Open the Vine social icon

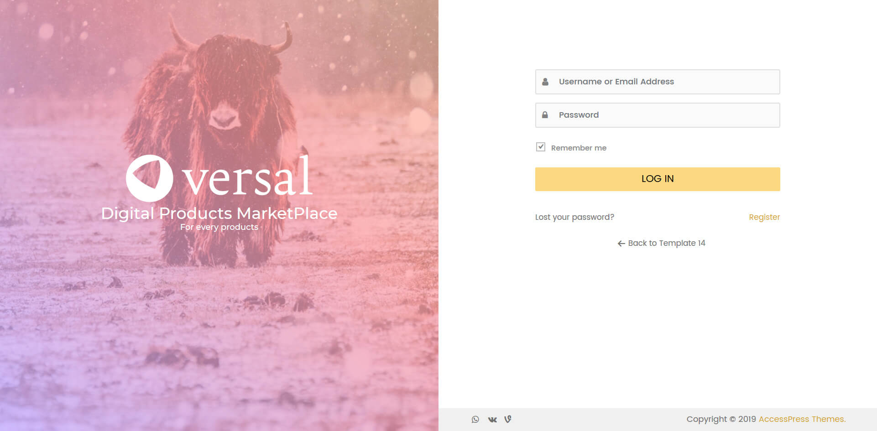pos(508,419)
